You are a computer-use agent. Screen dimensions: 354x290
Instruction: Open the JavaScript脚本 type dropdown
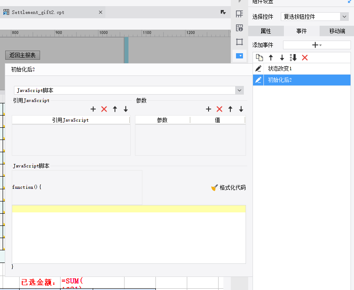pyautogui.click(x=239, y=90)
